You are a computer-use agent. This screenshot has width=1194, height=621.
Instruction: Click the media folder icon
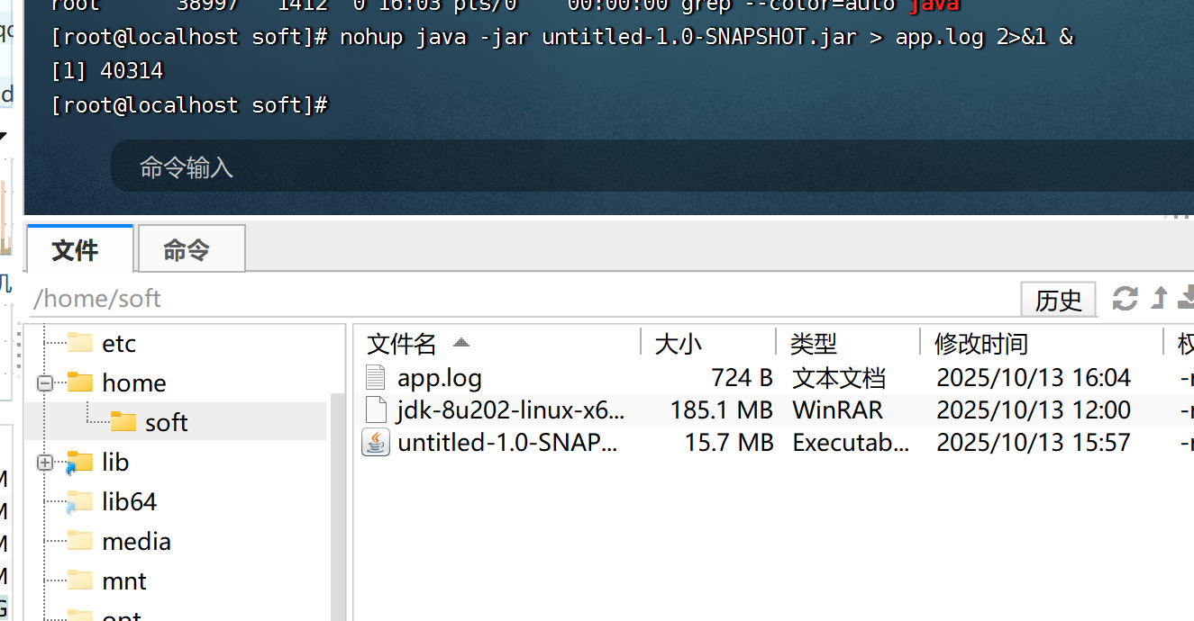[80, 541]
